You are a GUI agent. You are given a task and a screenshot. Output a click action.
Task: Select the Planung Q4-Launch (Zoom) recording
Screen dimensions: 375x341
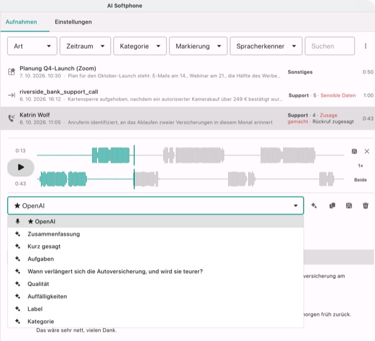tap(187, 72)
